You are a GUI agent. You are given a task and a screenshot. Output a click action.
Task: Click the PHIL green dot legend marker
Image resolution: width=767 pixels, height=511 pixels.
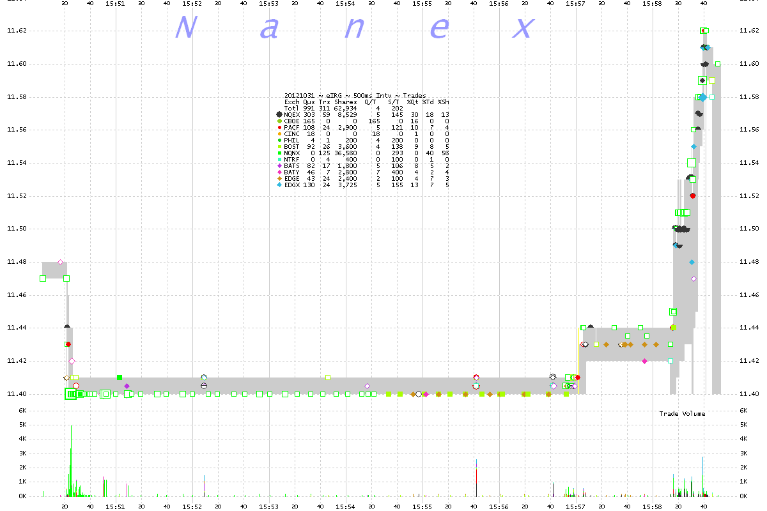pyautogui.click(x=279, y=140)
